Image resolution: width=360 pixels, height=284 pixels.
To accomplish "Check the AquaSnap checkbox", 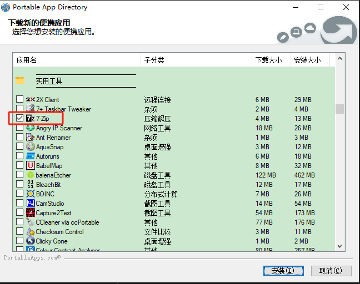I will coord(20,146).
